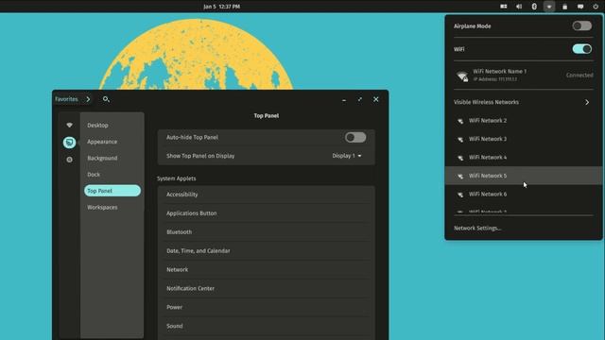605x340 pixels.
Task: Click signal icon beside WiFi Network 2
Action: coord(460,121)
